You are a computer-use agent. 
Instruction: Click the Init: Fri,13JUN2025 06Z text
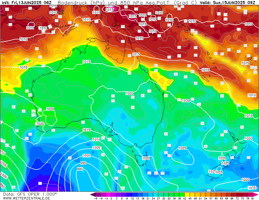pos(26,2)
